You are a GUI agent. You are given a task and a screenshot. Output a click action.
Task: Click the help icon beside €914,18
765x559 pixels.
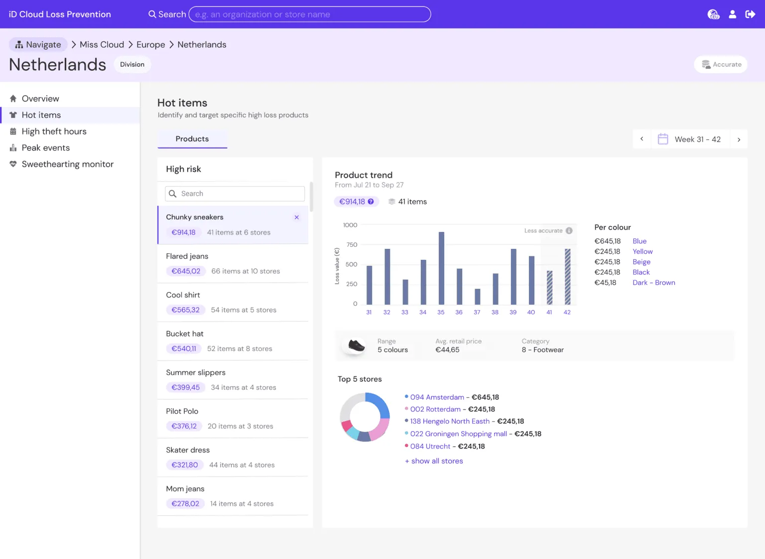coord(371,202)
